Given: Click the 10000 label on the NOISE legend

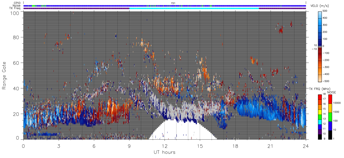Looking at the screenshot, I should pyautogui.click(x=338, y=103).
